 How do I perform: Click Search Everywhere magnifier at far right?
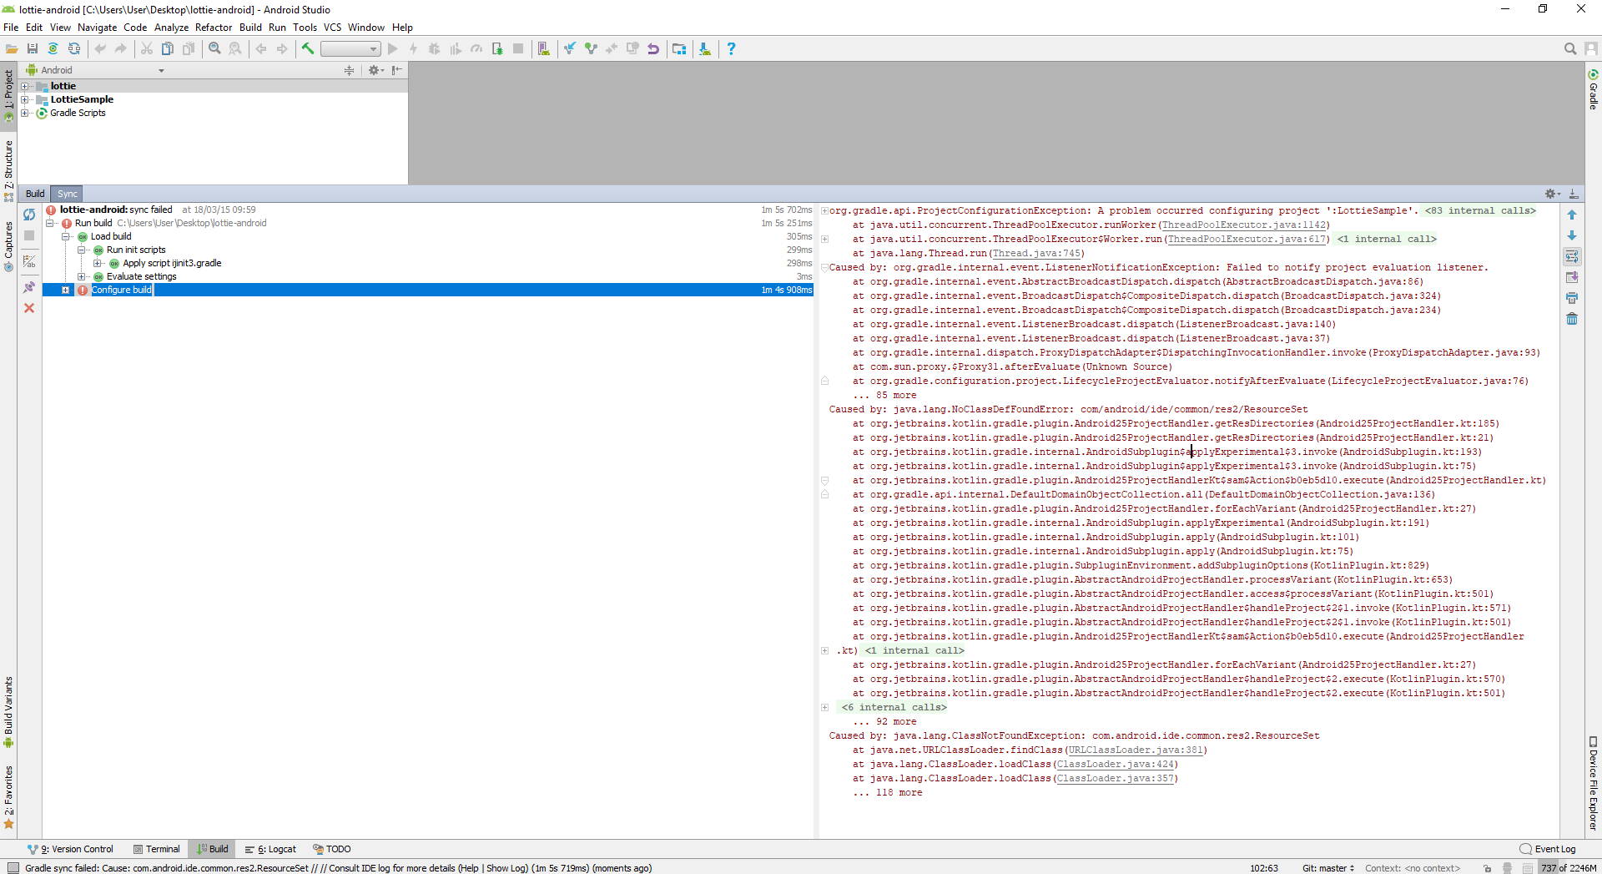[x=1570, y=49]
